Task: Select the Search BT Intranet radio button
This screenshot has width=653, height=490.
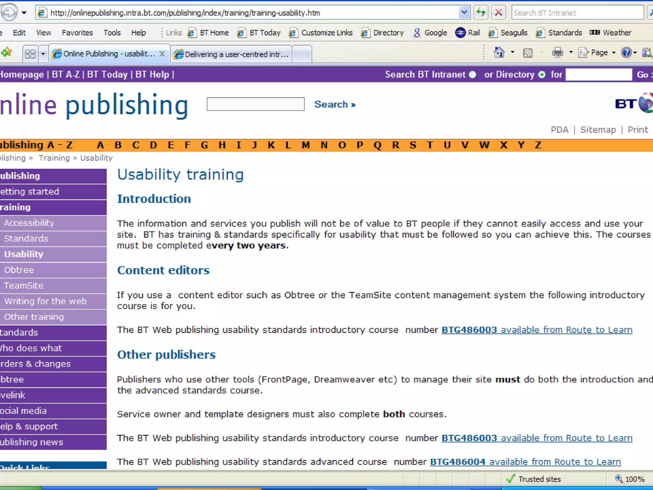Action: click(473, 75)
